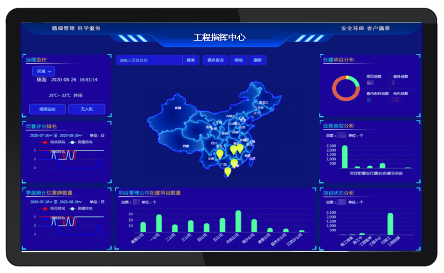
Task: Click the southernmost yellow map pin
Action: coord(227,172)
